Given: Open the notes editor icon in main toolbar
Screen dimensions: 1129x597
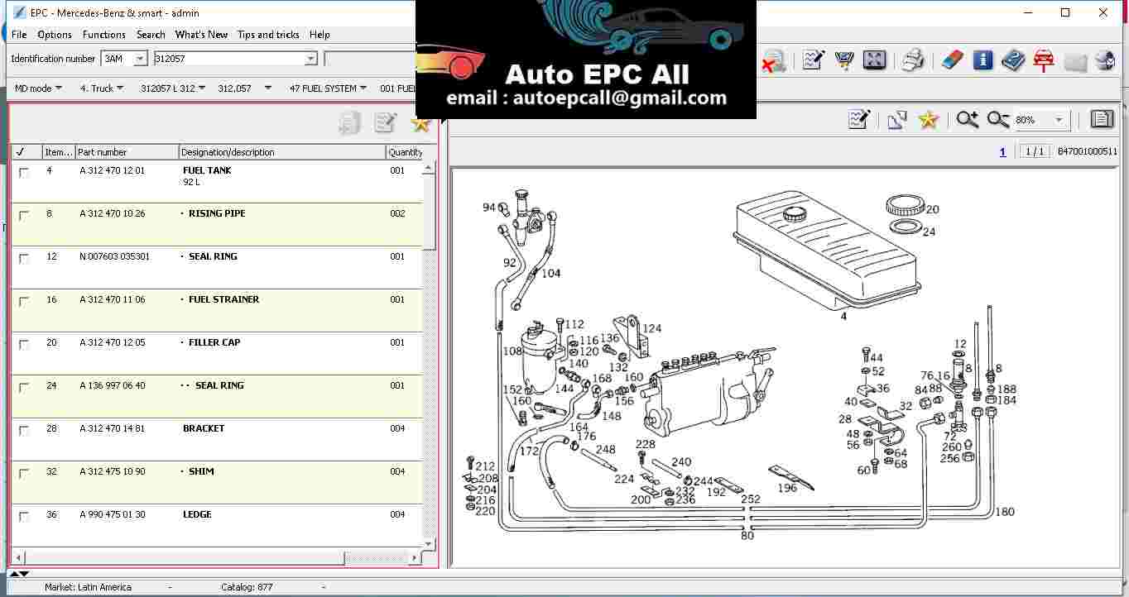Looking at the screenshot, I should [x=814, y=60].
